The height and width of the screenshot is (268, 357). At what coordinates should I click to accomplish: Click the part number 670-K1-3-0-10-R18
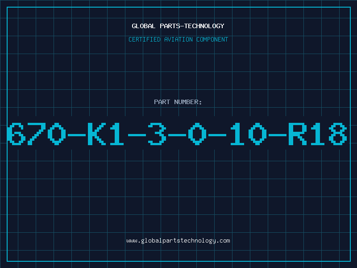click(x=177, y=134)
